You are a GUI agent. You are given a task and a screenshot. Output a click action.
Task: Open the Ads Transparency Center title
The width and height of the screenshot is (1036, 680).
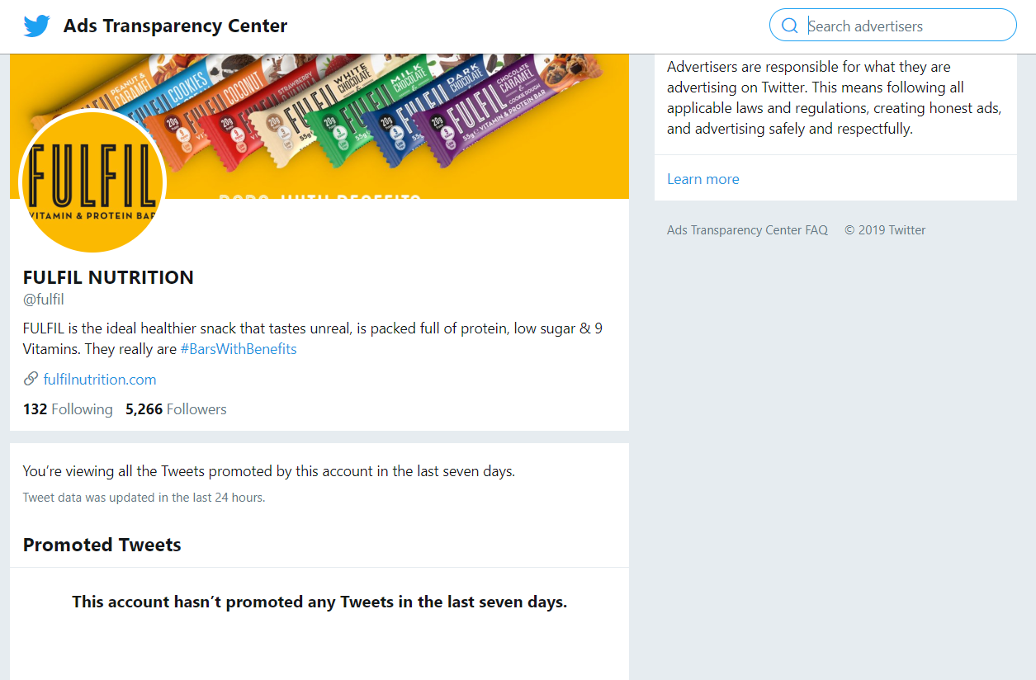tap(176, 26)
